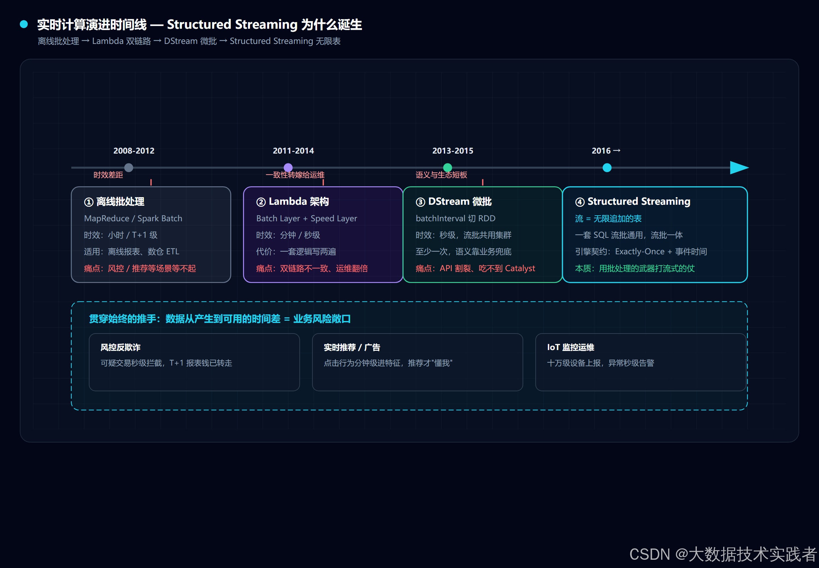Click the line 引擎契约：Exactly-Once + 事件时间
The height and width of the screenshot is (568, 819).
(x=641, y=252)
